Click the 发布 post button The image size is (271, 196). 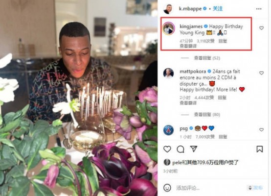pos(258,188)
